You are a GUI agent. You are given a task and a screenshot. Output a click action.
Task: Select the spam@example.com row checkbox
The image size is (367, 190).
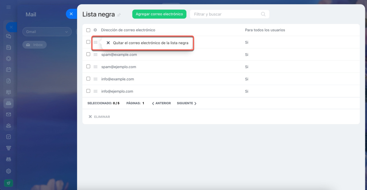click(x=88, y=54)
